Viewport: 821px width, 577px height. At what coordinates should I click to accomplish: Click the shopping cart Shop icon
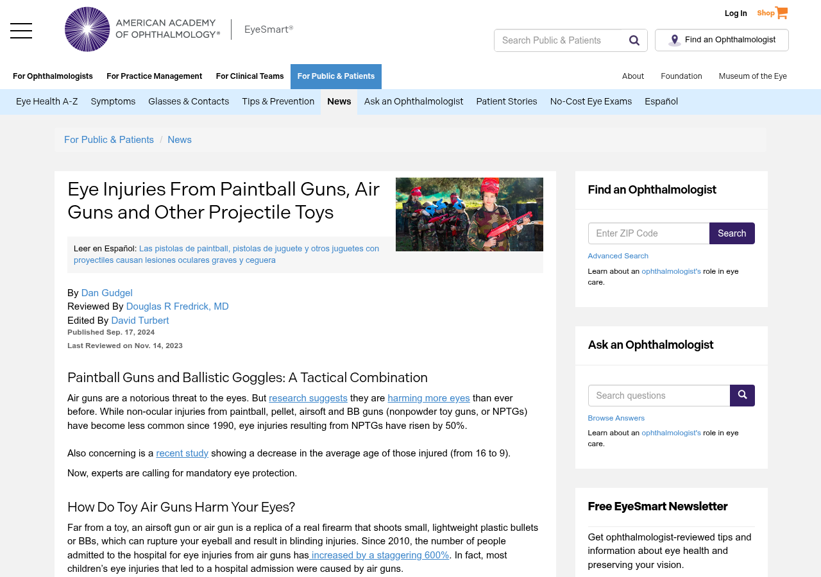pos(772,13)
